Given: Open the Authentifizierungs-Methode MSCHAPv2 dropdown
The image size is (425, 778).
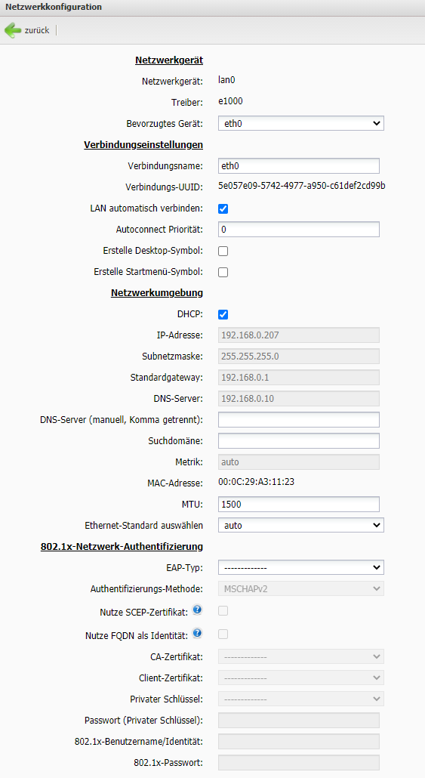Looking at the screenshot, I should click(301, 589).
